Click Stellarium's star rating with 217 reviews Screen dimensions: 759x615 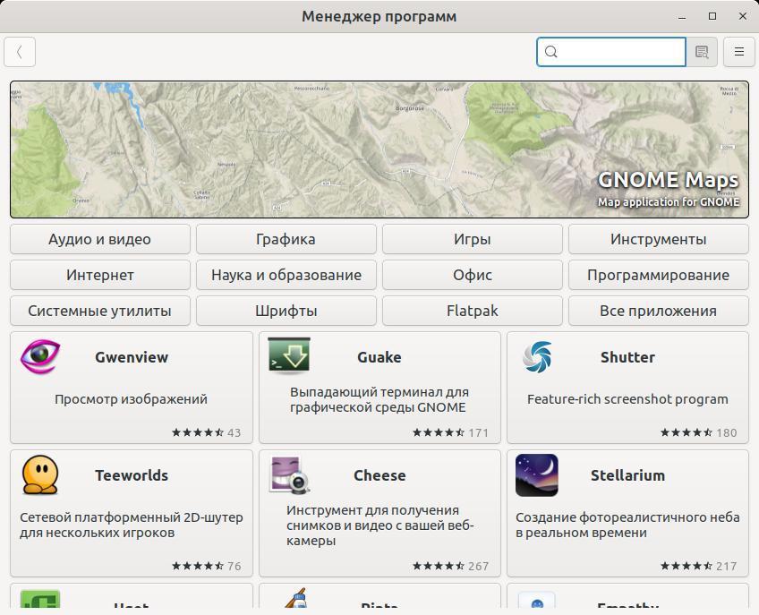[699, 566]
